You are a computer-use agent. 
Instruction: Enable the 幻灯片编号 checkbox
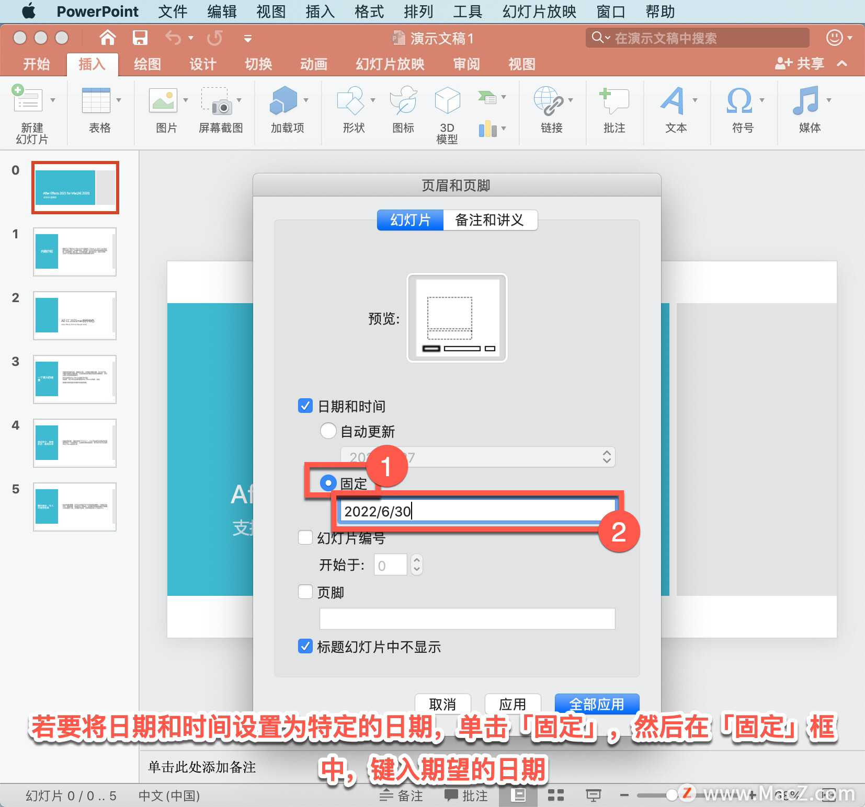click(305, 537)
